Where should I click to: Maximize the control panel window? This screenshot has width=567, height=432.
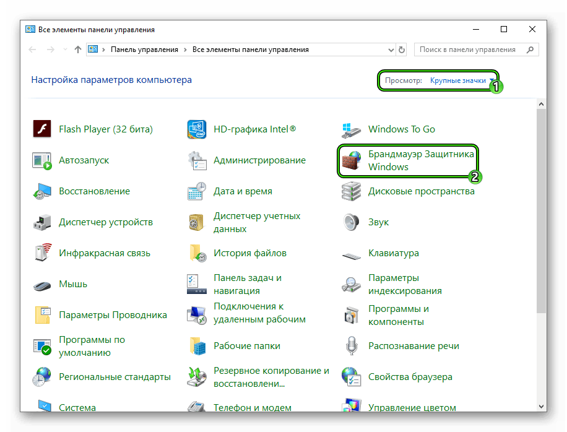coord(504,29)
